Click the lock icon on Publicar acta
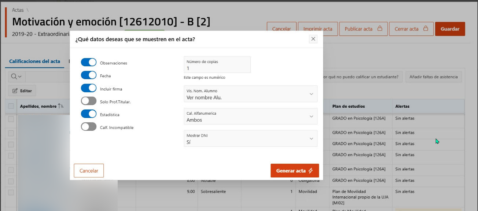This screenshot has width=478, height=211. 380,29
